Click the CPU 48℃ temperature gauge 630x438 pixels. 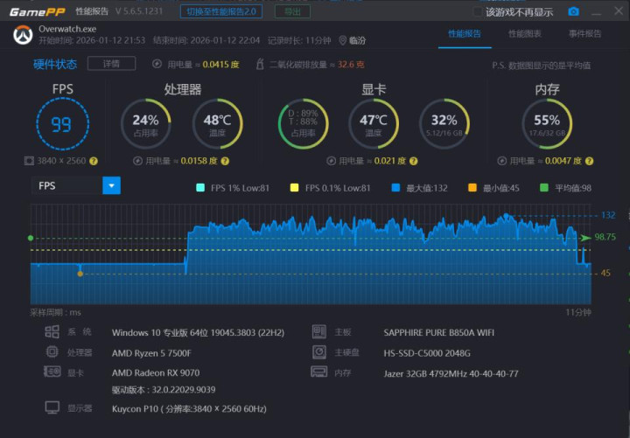217,123
